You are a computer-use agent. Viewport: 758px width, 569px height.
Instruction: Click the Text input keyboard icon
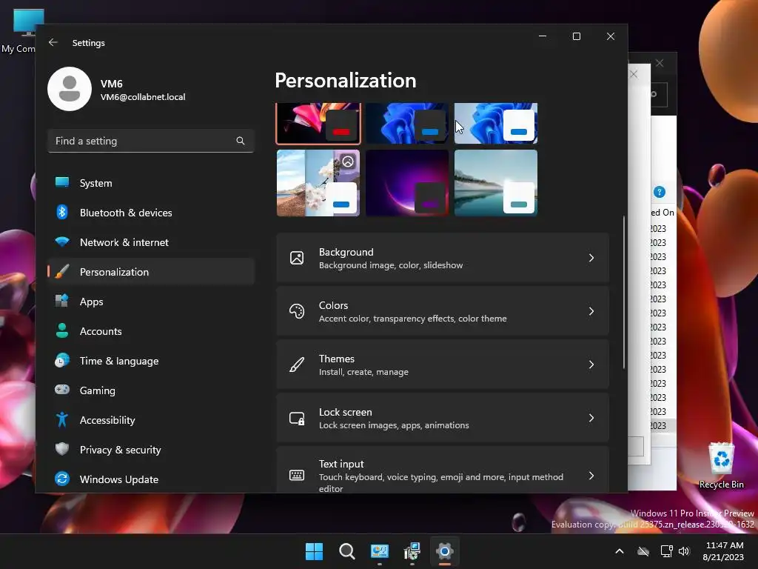click(x=297, y=475)
